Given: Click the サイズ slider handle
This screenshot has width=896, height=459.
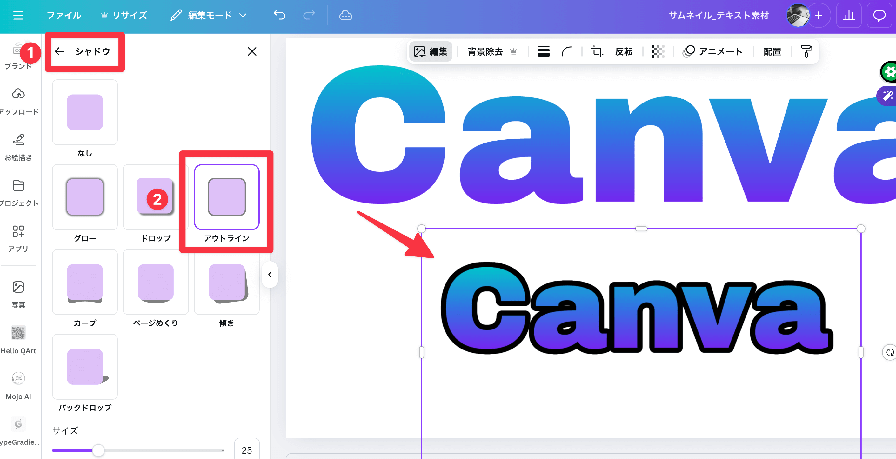Looking at the screenshot, I should pyautogui.click(x=98, y=450).
